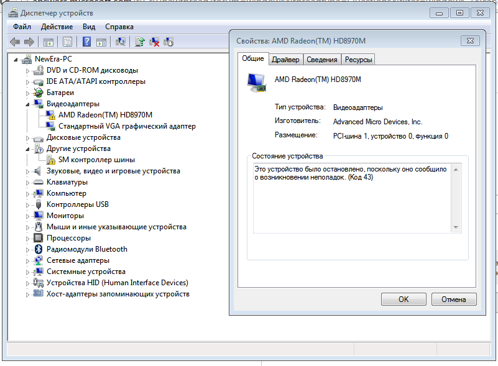The height and width of the screenshot is (366, 498).
Task: Expand IDE ATA/ATAPI контроллеры node
Action: point(27,82)
